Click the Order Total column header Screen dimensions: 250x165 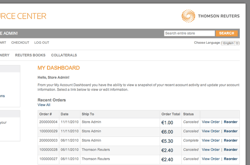[171, 114]
